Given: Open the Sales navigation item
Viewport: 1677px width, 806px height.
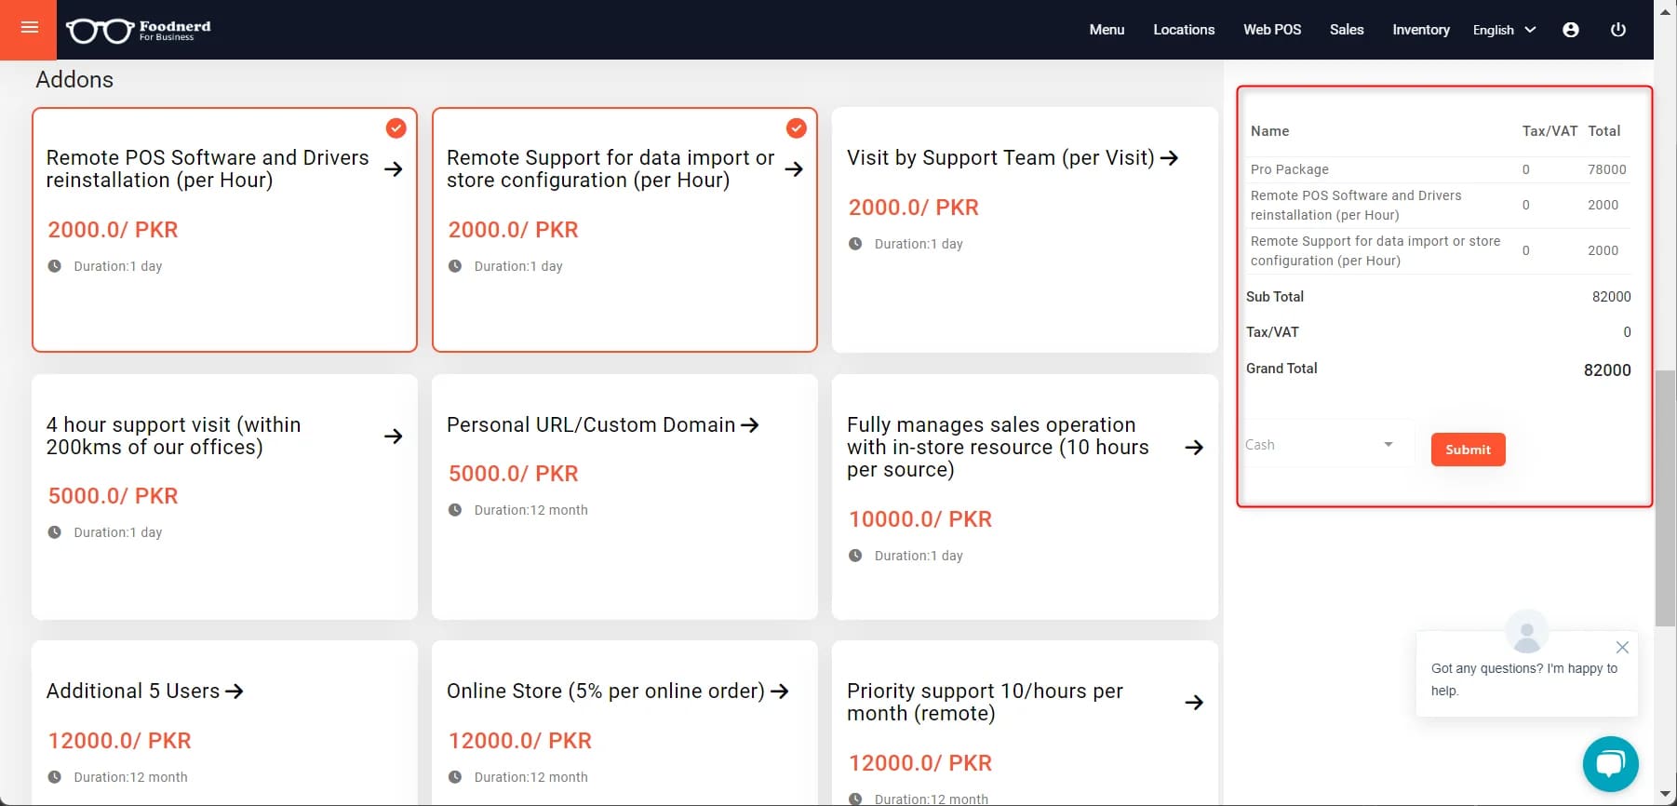Looking at the screenshot, I should [1347, 30].
